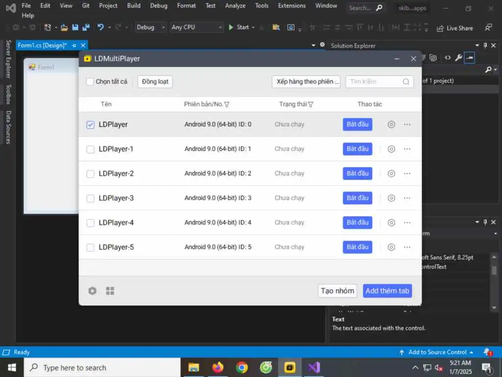This screenshot has height=377, width=502.
Task: Open document tab list dropdown arrow
Action: [x=313, y=45]
